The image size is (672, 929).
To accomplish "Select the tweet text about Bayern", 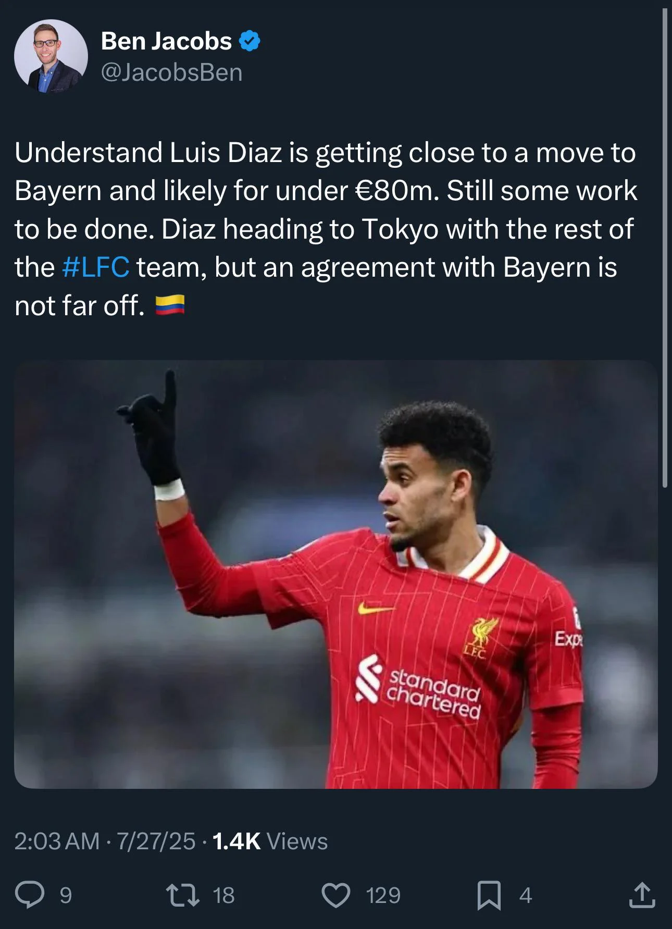I will click(x=326, y=229).
